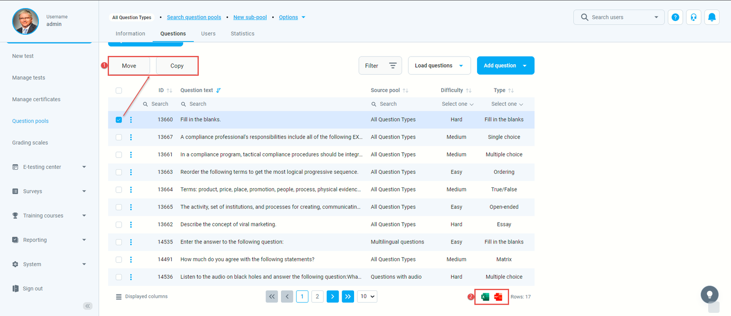
Task: Open the notifications bell
Action: (711, 17)
